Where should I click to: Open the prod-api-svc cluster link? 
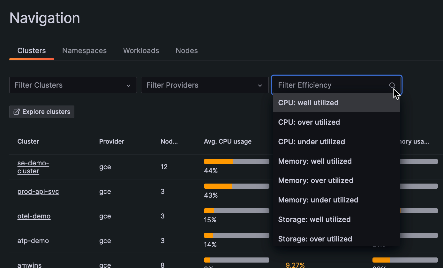(x=38, y=192)
